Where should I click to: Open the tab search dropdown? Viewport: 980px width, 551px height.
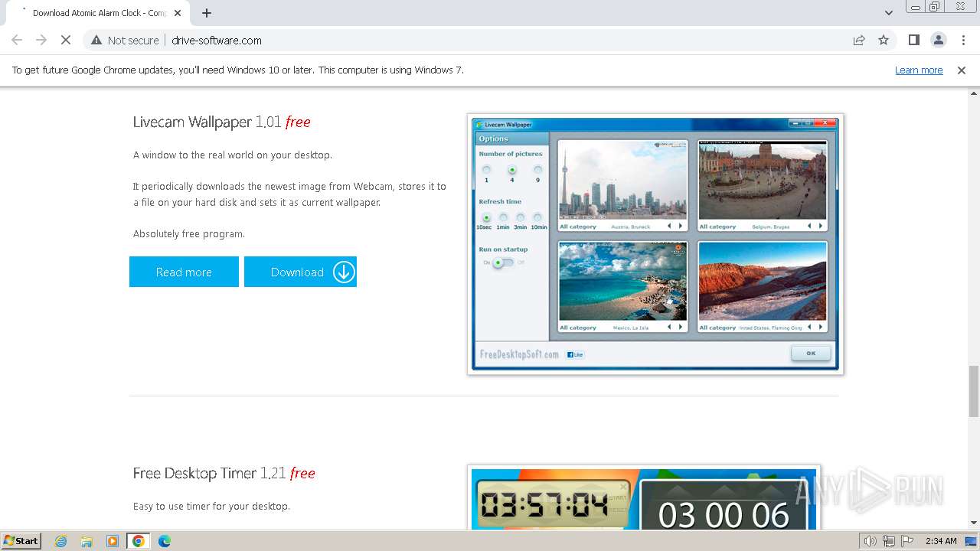point(888,13)
